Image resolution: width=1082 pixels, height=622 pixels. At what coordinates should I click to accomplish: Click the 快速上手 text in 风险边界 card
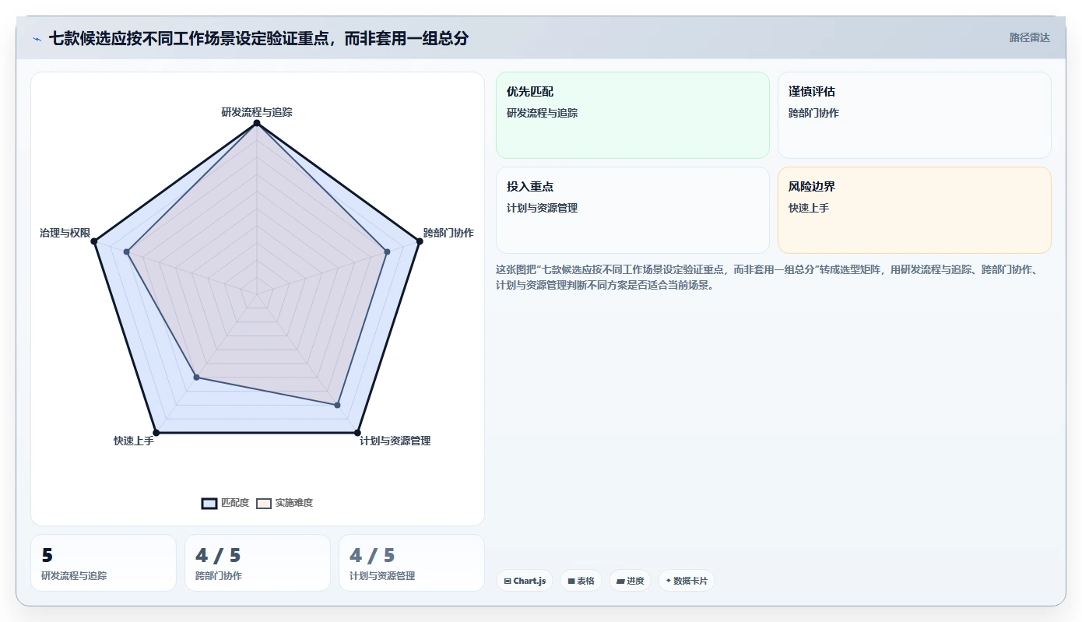pos(809,208)
